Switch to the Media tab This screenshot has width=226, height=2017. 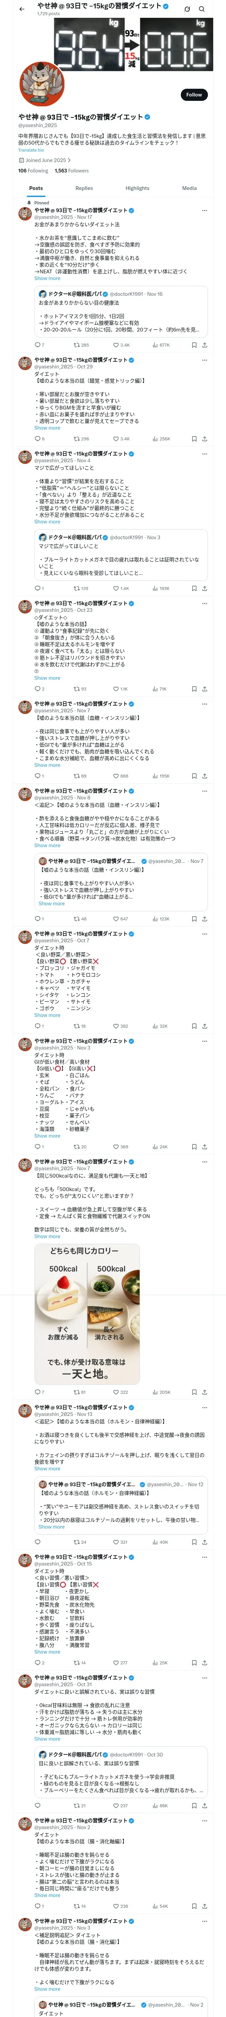click(190, 189)
